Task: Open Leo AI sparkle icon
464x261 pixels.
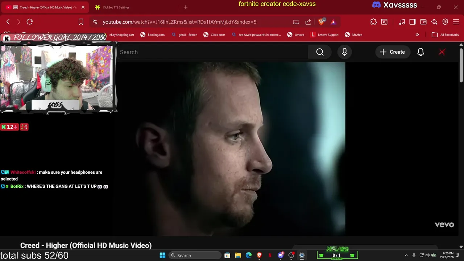Action: (434, 22)
